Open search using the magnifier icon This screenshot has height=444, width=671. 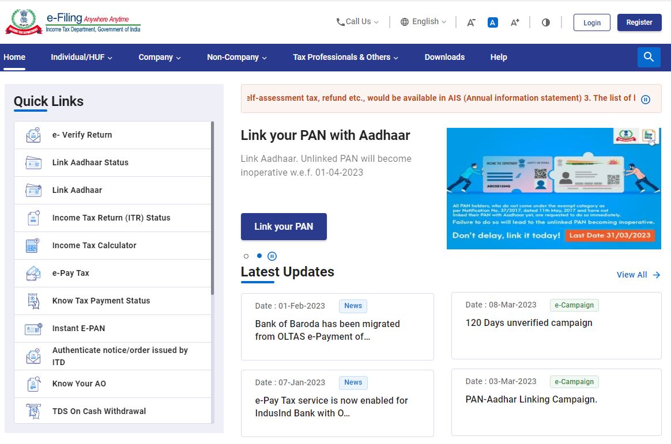[649, 57]
